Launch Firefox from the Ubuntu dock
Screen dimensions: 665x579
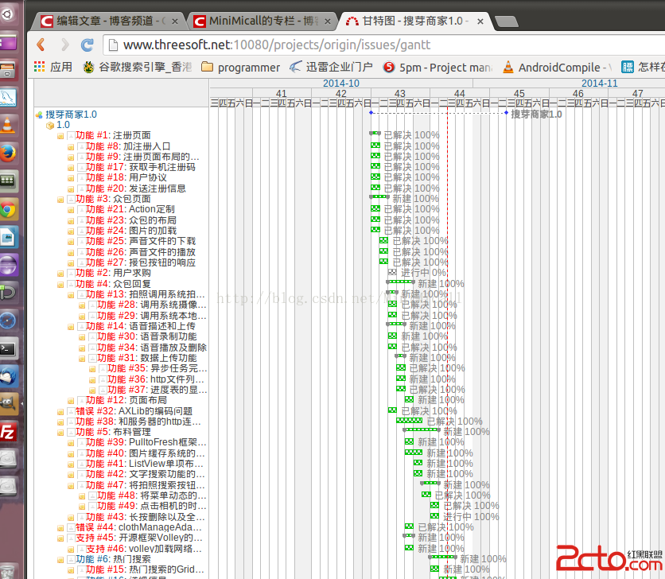(9, 152)
